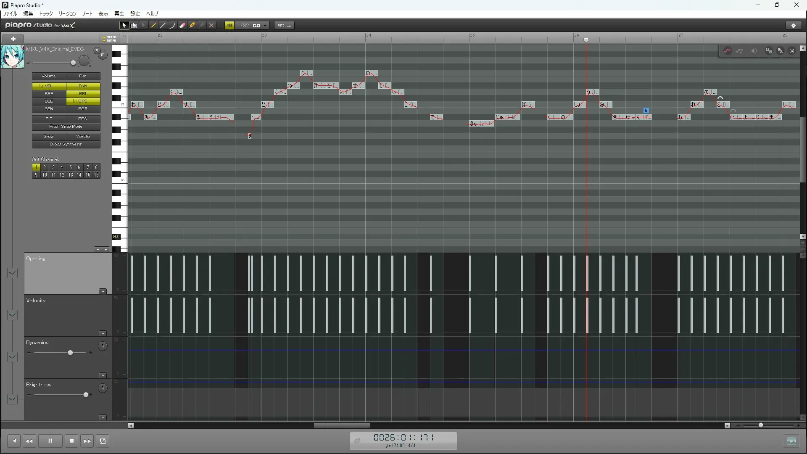807x454 pixels.
Task: Mute the MIKU track with m button
Action: tap(103, 55)
